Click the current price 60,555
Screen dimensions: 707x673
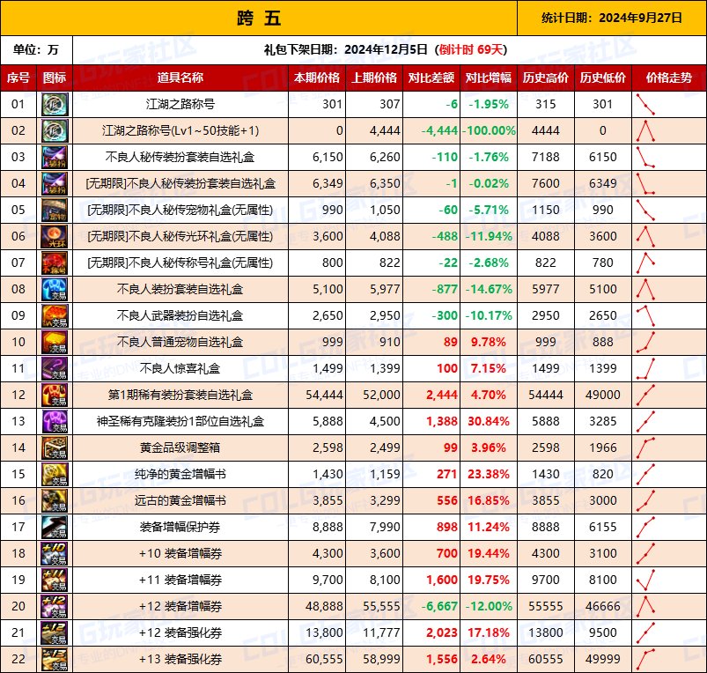324,659
